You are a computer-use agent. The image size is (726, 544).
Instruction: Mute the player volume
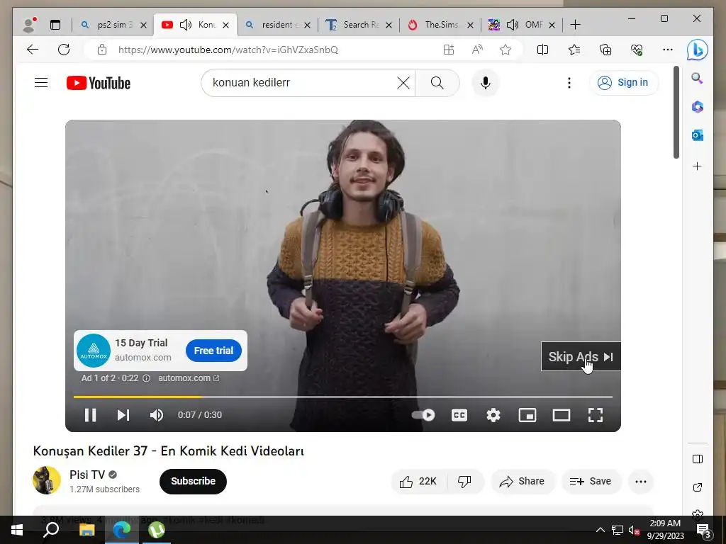tap(157, 415)
